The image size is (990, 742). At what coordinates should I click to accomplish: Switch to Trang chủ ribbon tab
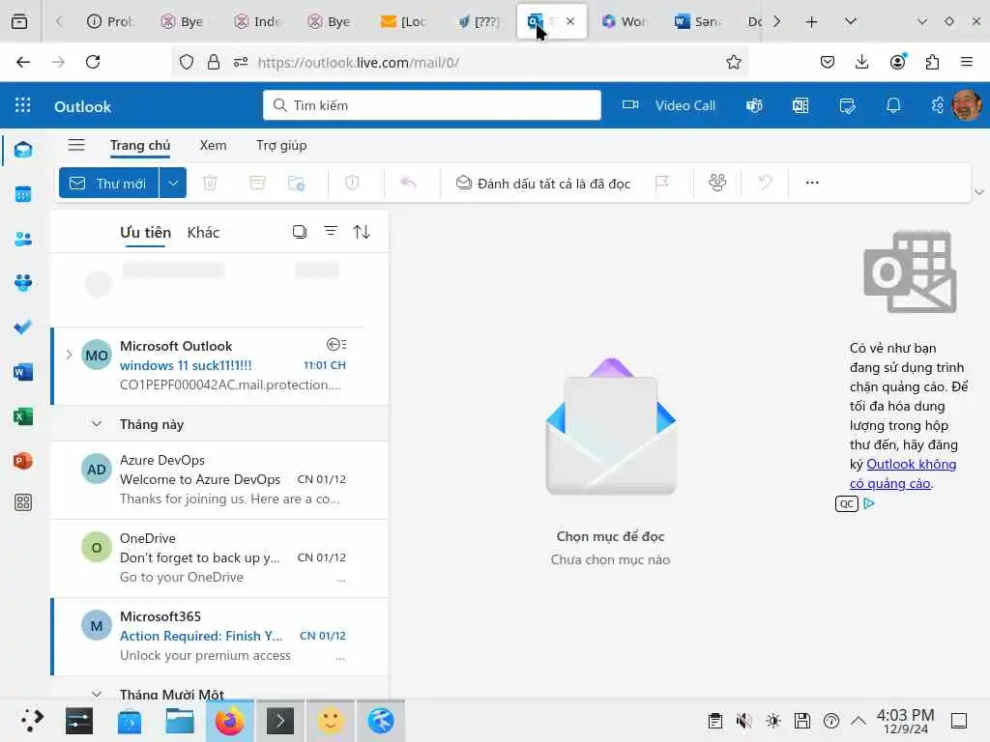coord(140,145)
